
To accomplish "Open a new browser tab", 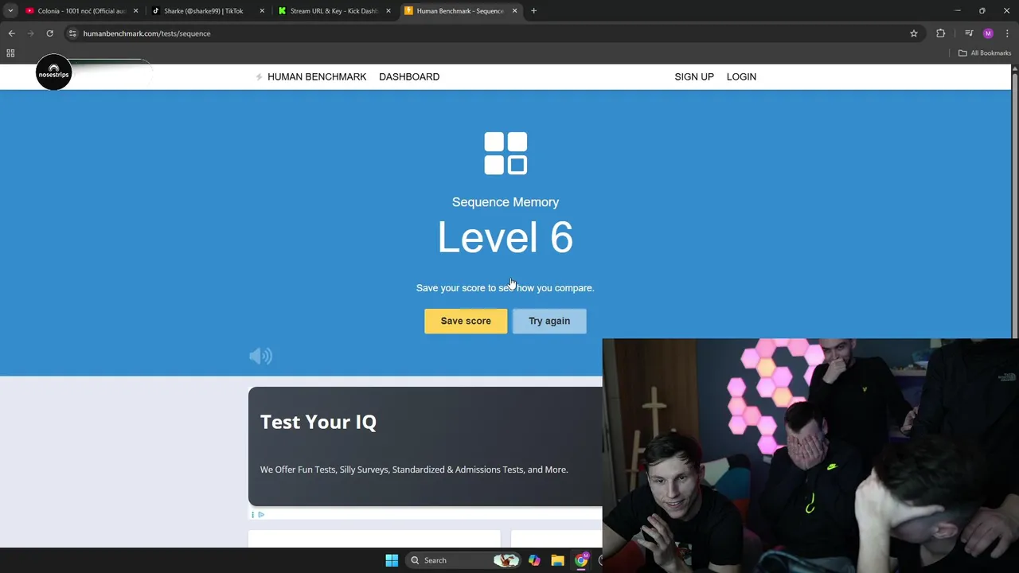I will (x=533, y=11).
